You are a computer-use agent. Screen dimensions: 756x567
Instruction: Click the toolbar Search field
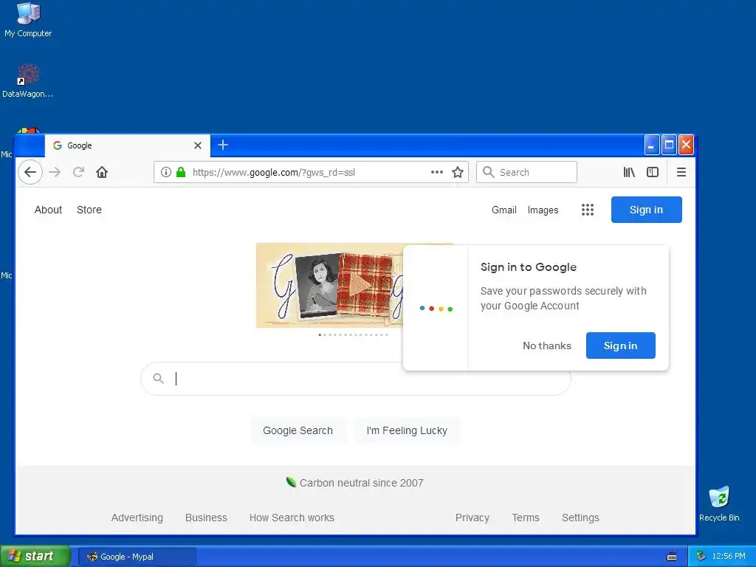point(526,172)
